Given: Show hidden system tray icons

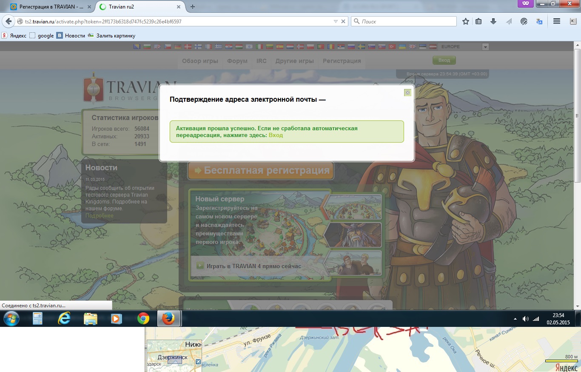Looking at the screenshot, I should pyautogui.click(x=515, y=319).
